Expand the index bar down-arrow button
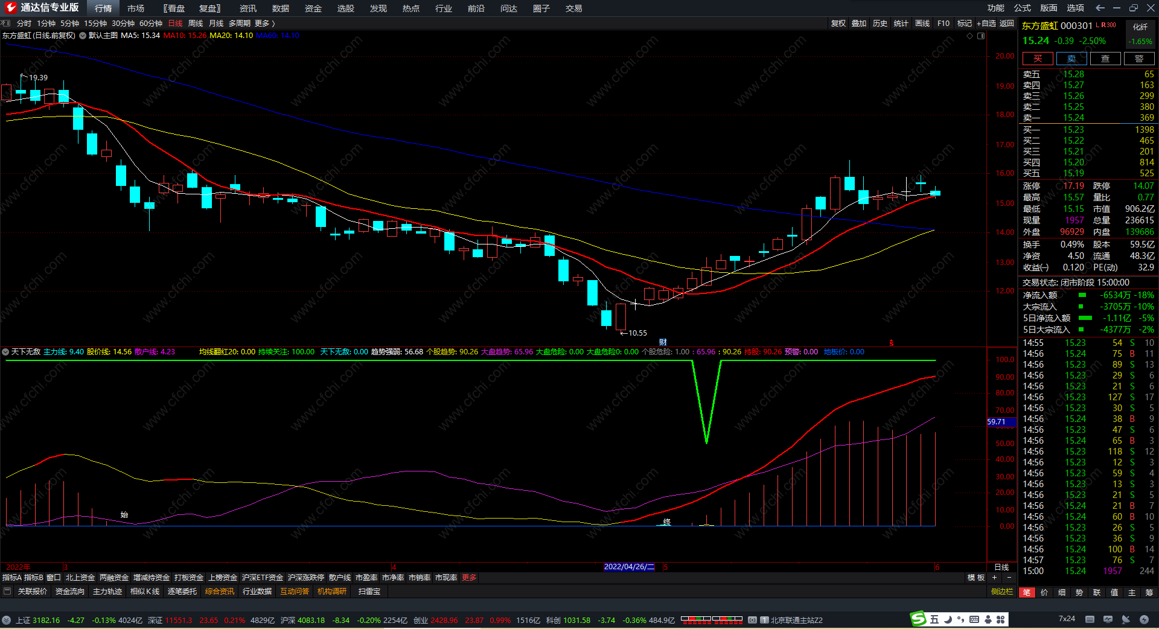Viewport: 1159px width, 629px height. [6, 620]
